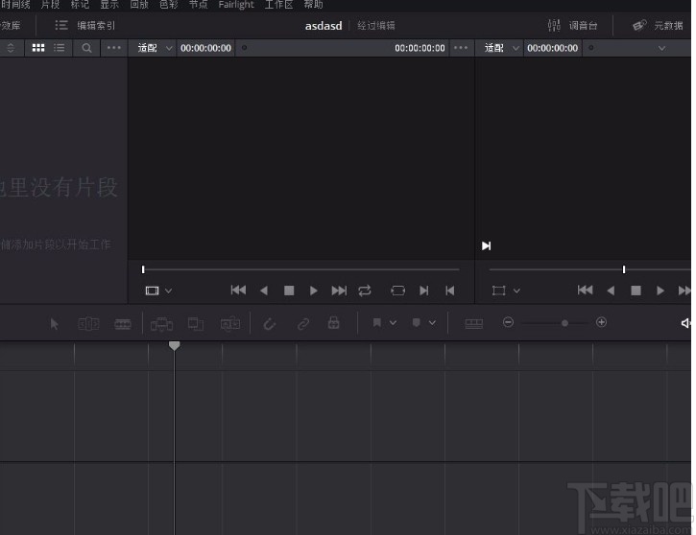Open the 标记 menu
Image resolution: width=696 pixels, height=535 pixels.
[80, 5]
